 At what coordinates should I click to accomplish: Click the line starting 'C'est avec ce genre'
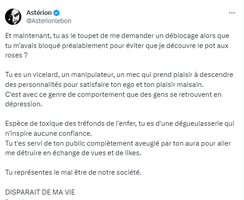coord(113,95)
